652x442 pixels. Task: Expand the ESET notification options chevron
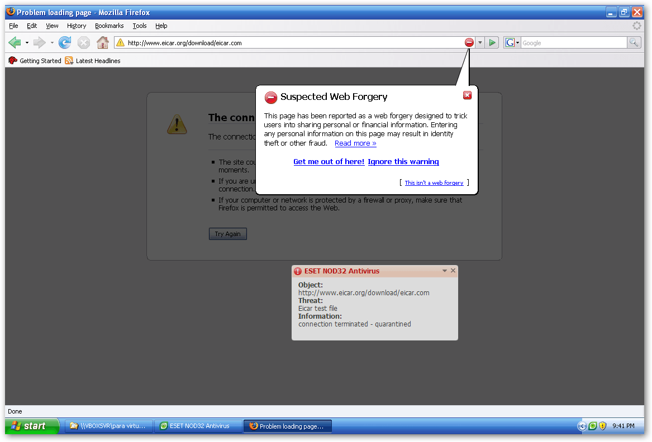tap(445, 271)
